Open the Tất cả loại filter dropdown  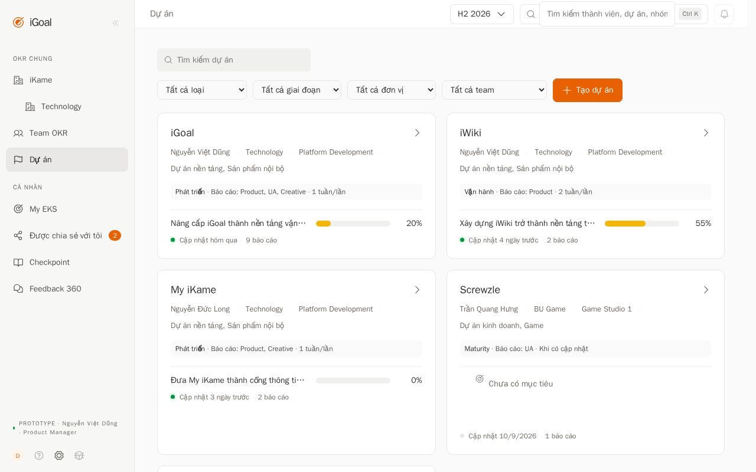coord(202,90)
